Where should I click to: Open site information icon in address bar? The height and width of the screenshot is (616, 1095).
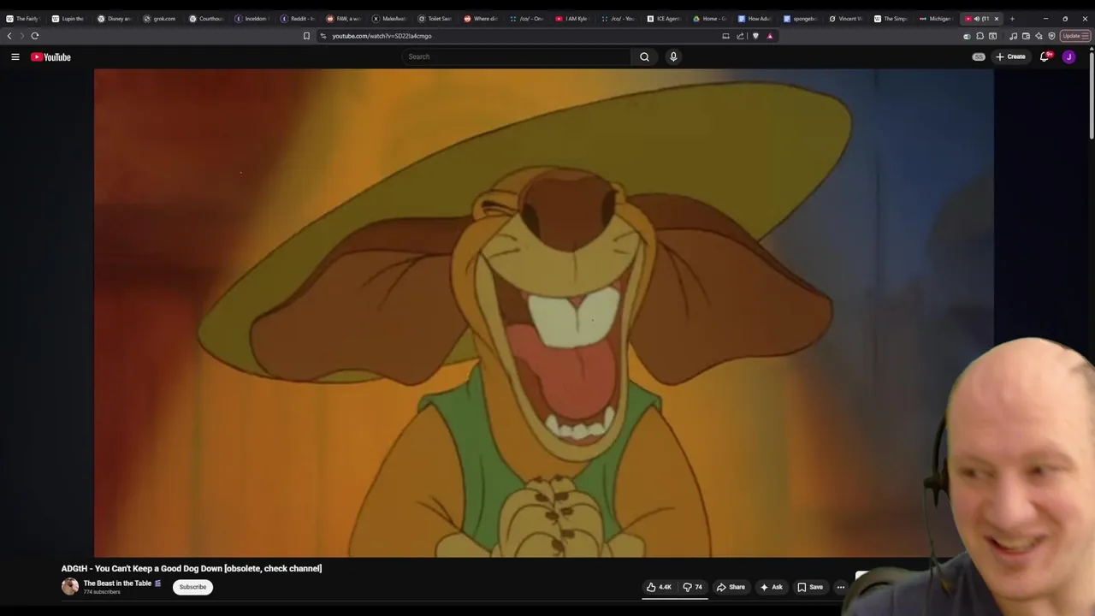(x=323, y=36)
